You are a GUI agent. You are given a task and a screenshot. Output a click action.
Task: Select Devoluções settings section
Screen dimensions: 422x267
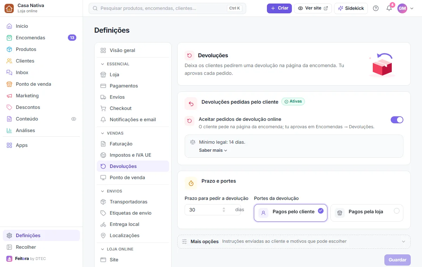[x=133, y=166]
